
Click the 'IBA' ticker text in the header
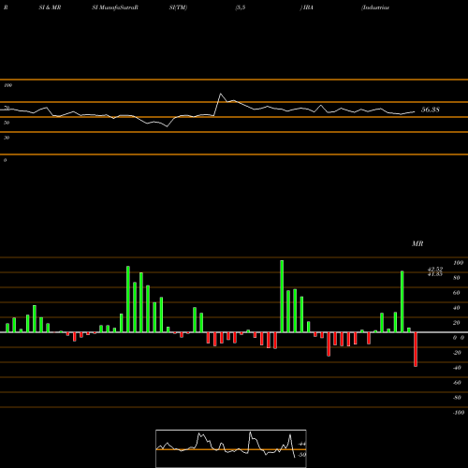pos(308,7)
